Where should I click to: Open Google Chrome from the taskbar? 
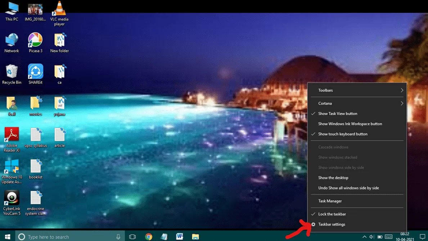pyautogui.click(x=148, y=237)
